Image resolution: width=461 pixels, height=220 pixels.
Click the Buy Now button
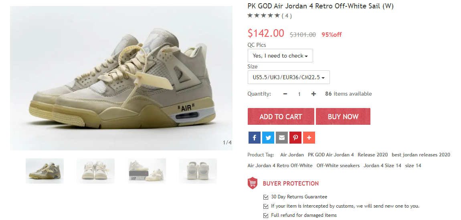pyautogui.click(x=343, y=116)
